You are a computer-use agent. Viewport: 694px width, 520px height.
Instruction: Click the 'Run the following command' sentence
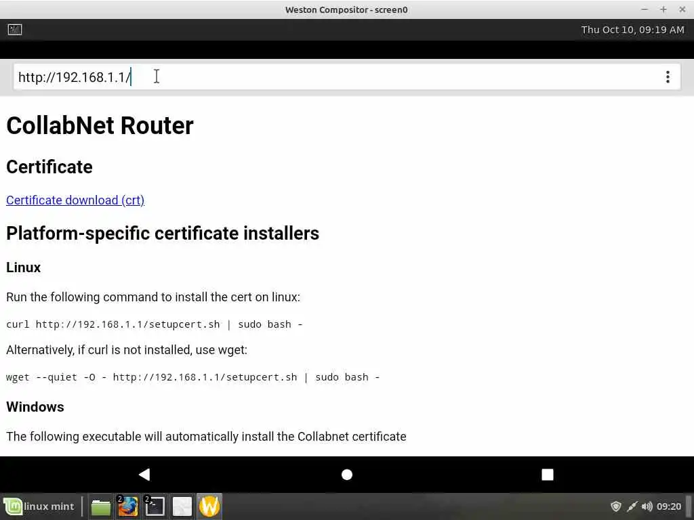click(153, 297)
